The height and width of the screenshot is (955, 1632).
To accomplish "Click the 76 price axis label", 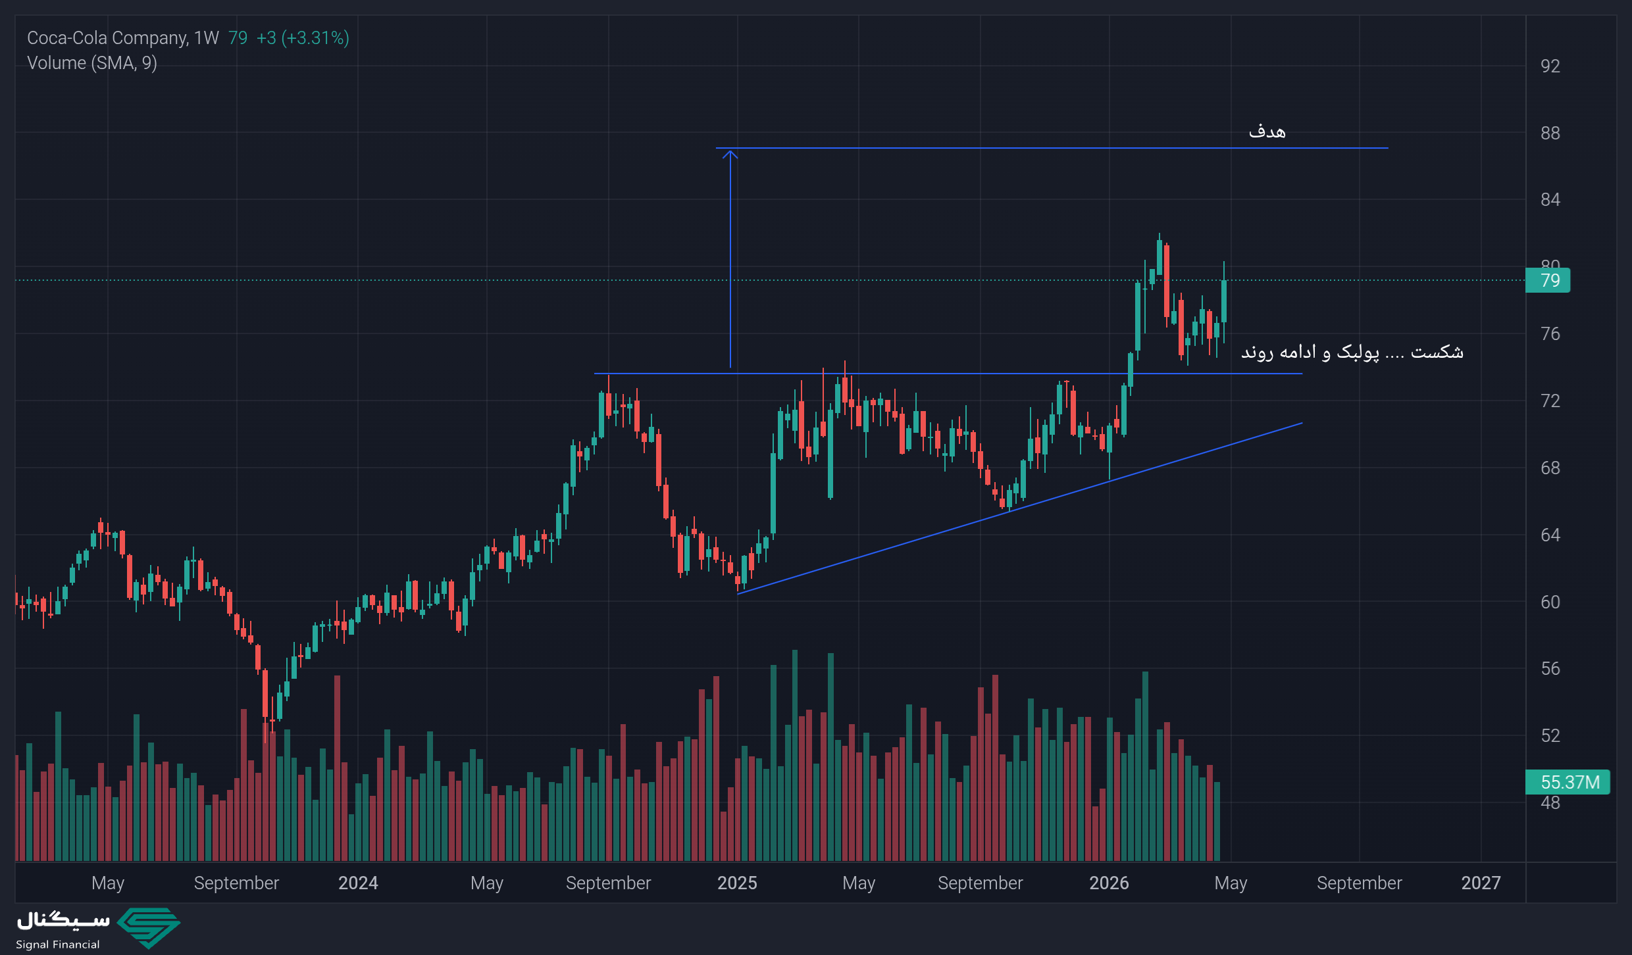I will [1550, 333].
